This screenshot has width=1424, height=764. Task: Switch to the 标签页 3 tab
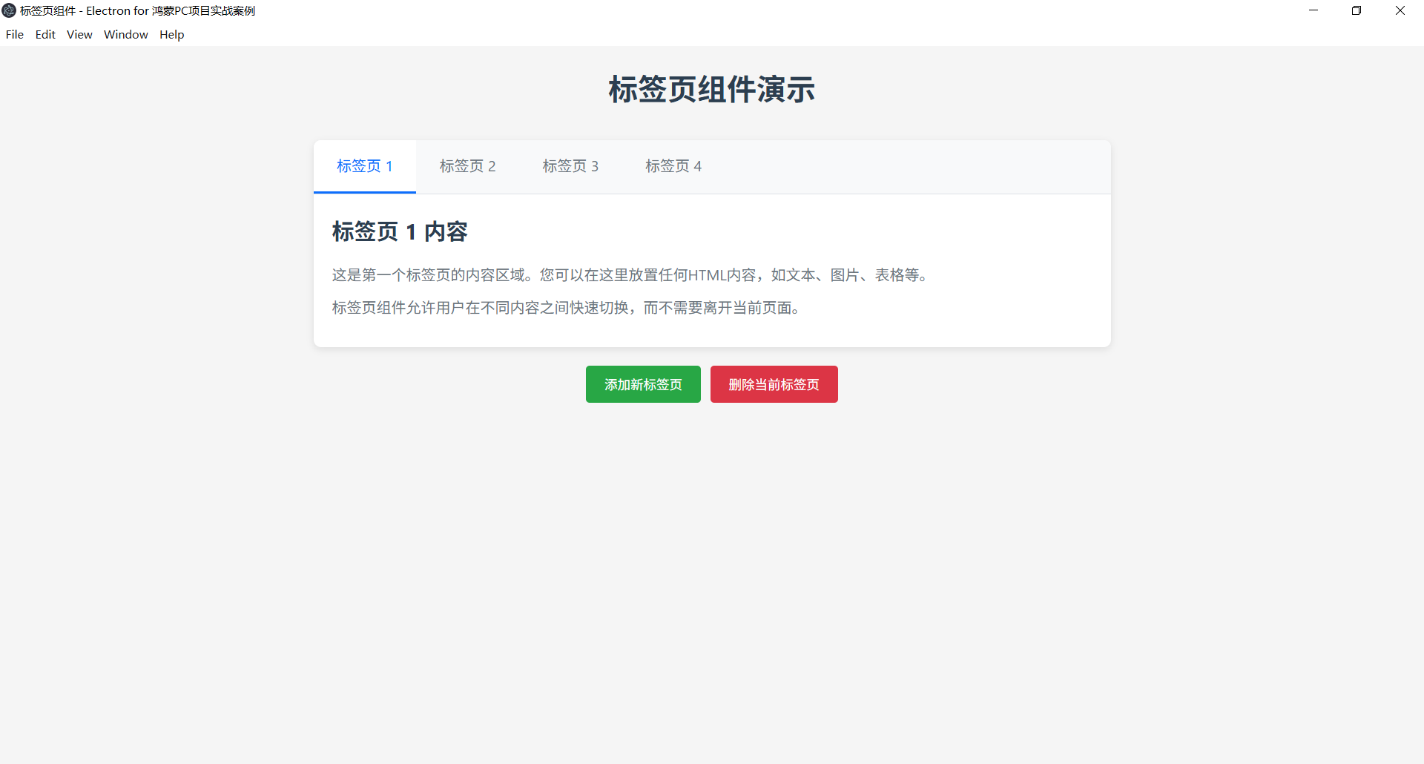pyautogui.click(x=570, y=166)
